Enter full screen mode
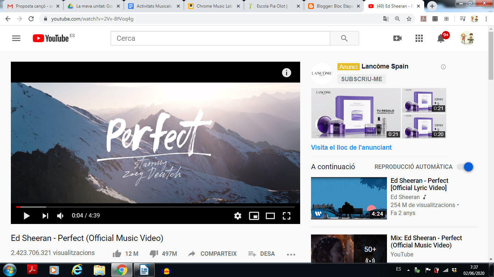This screenshot has height=277, width=494. coord(286,216)
